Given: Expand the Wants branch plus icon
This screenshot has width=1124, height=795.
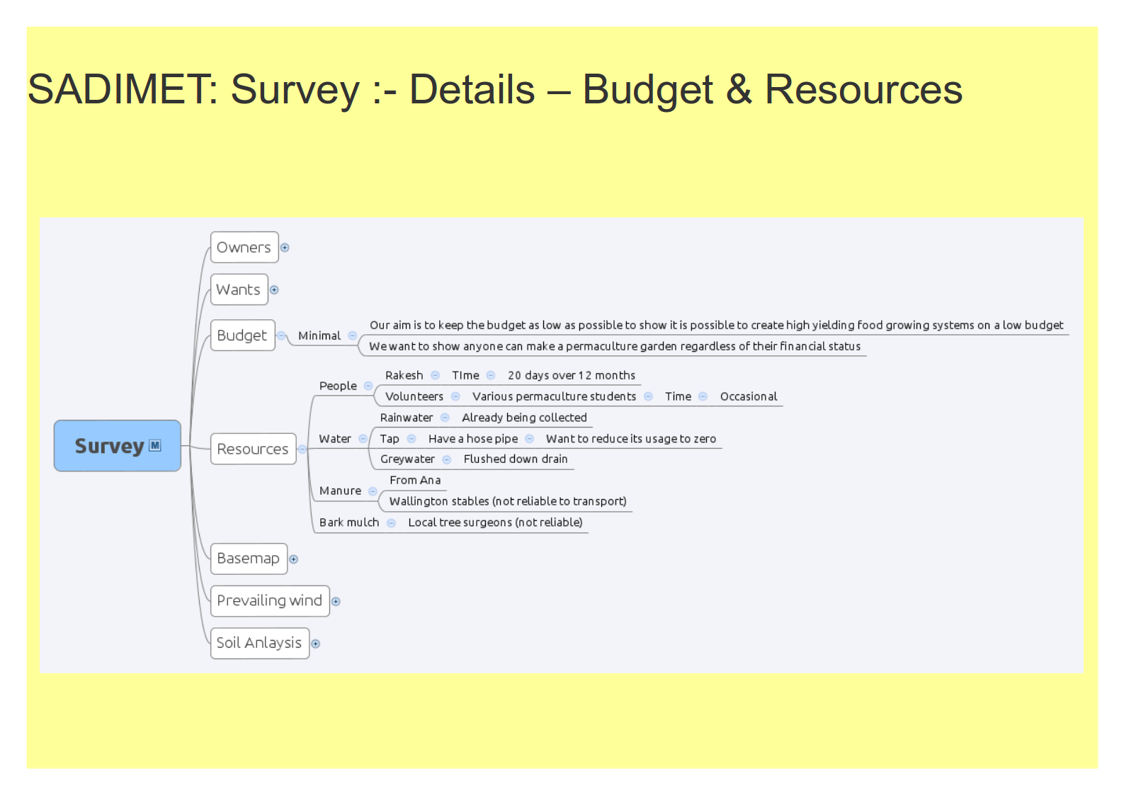Looking at the screenshot, I should 274,290.
